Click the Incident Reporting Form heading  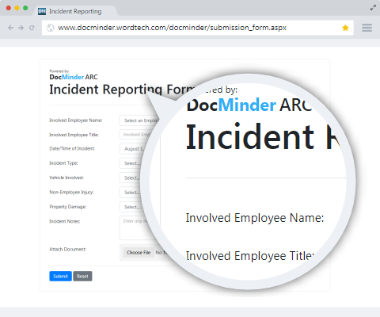pos(122,90)
